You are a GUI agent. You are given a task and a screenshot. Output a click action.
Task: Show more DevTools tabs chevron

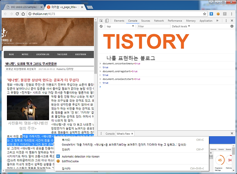(x=217, y=21)
